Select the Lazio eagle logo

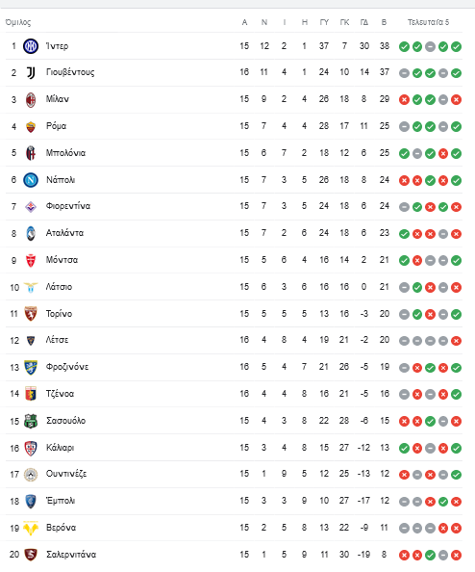coord(31,287)
